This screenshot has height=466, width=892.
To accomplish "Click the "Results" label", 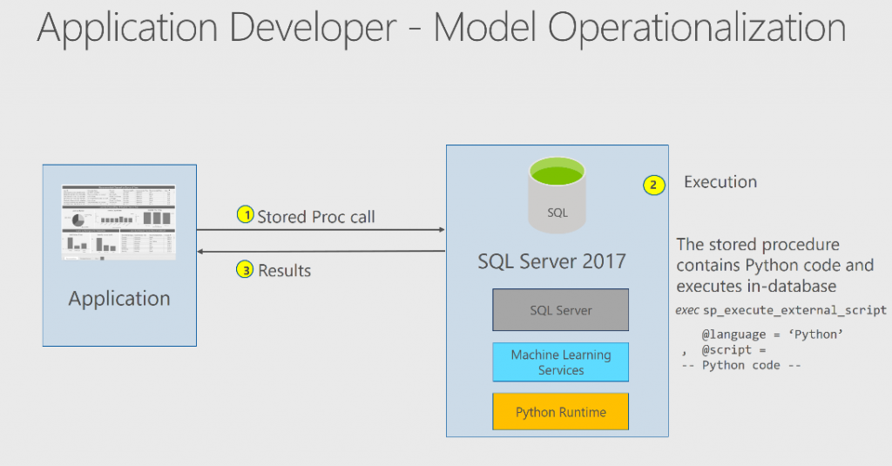I will 284,271.
